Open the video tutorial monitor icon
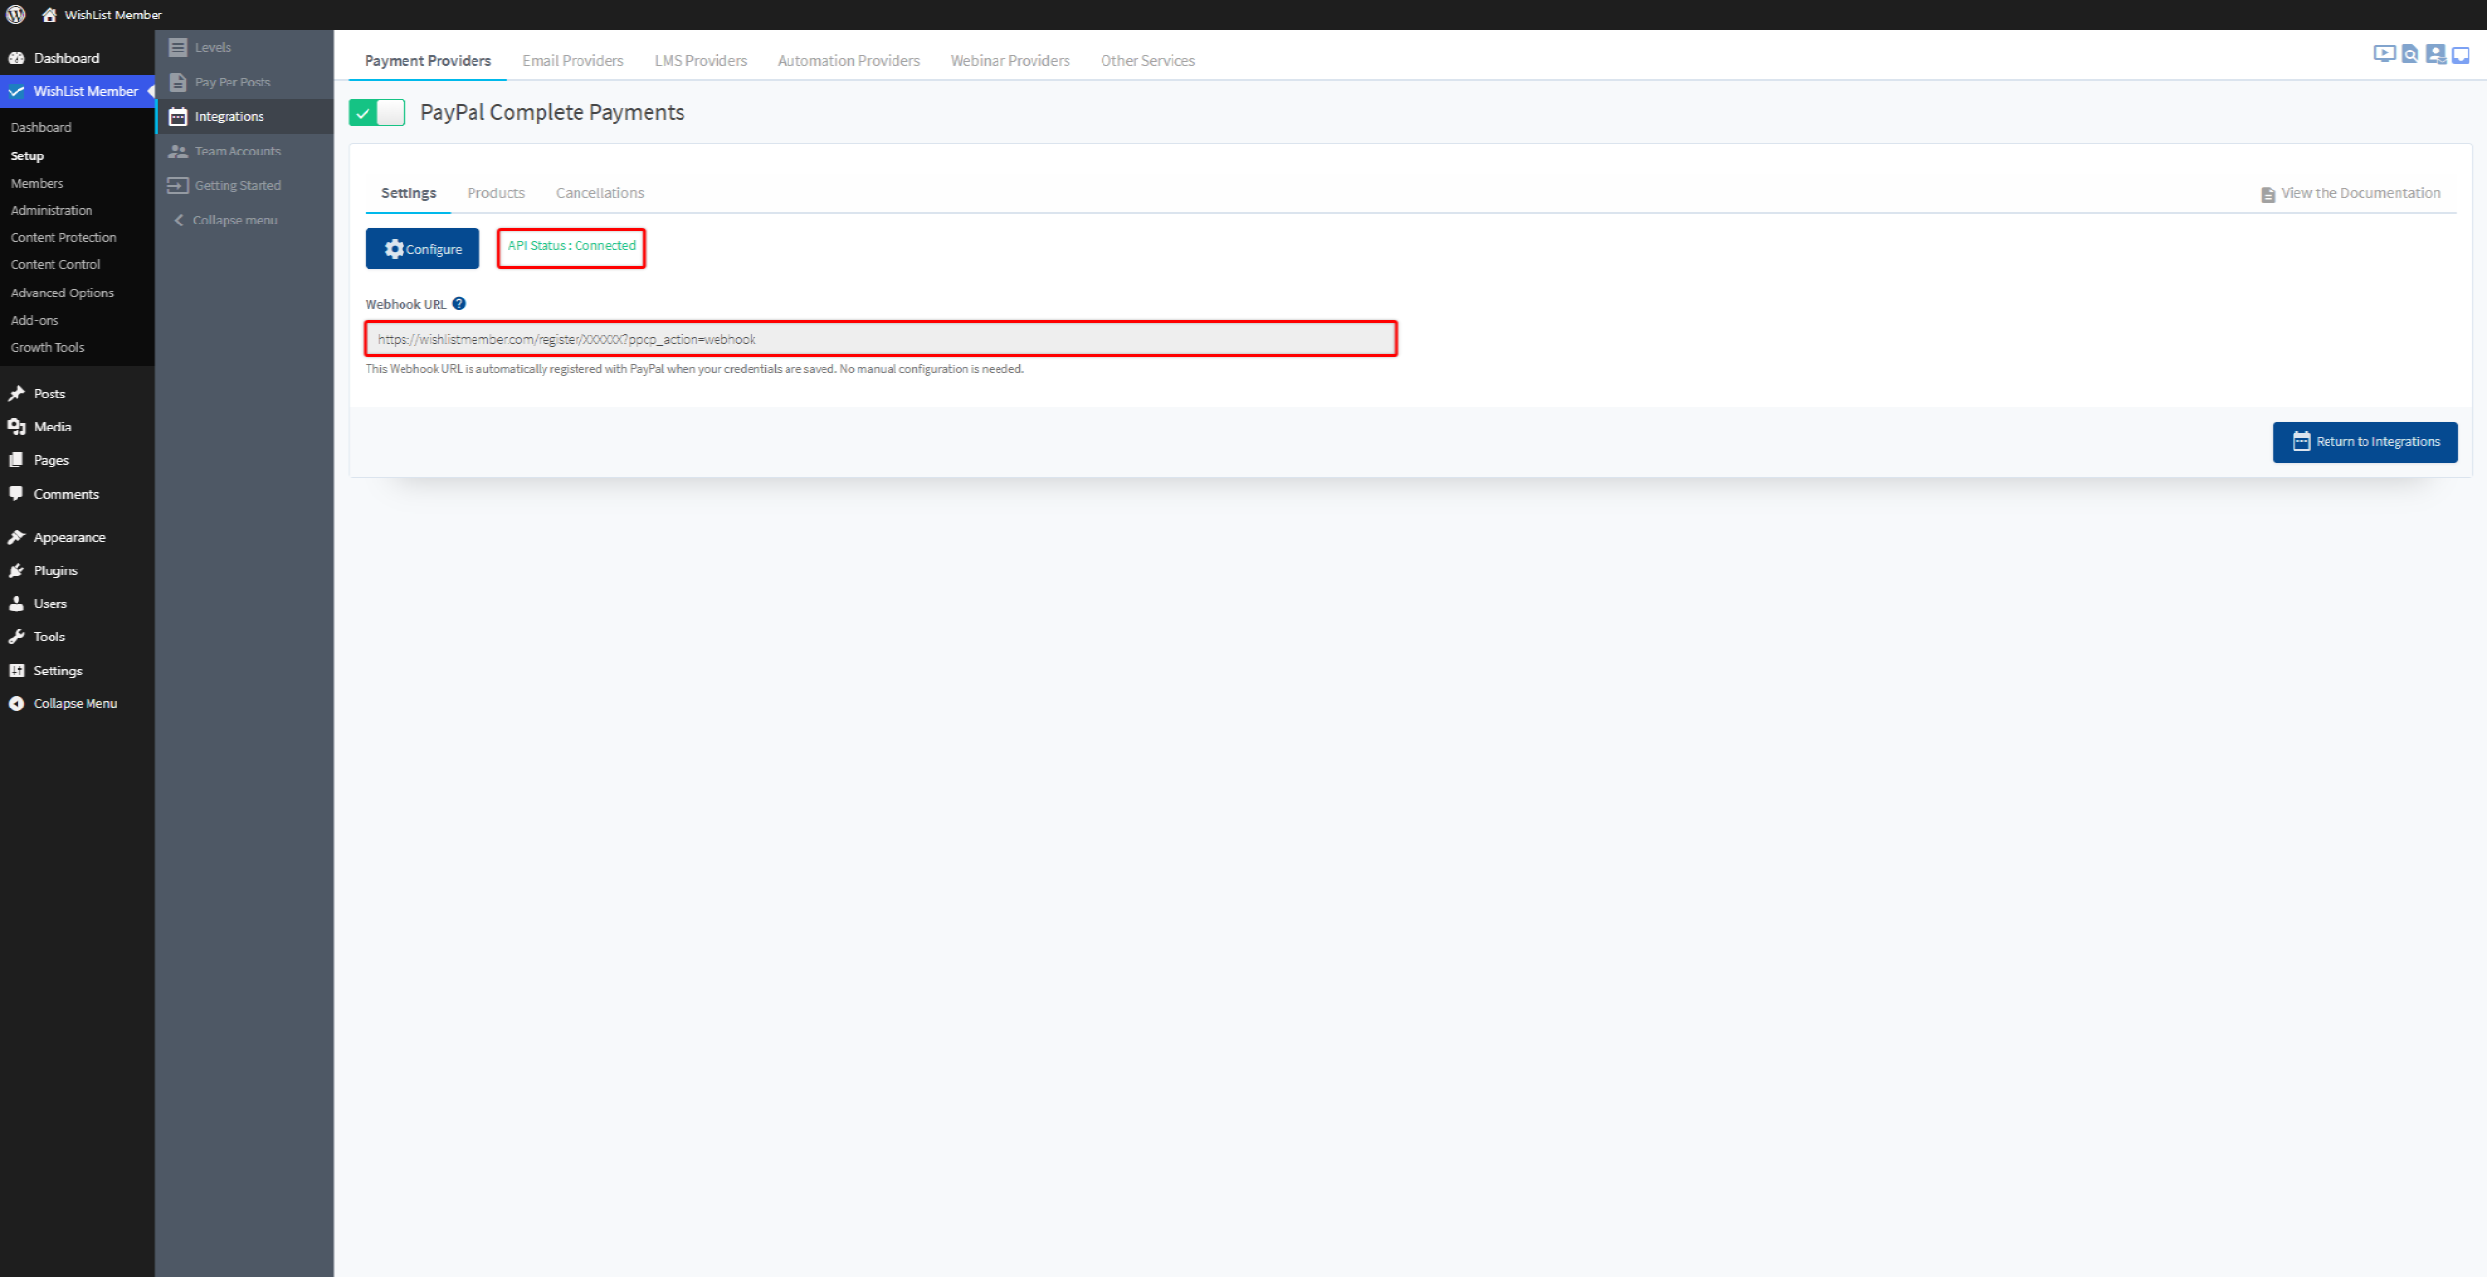This screenshot has width=2487, height=1277. [2384, 53]
